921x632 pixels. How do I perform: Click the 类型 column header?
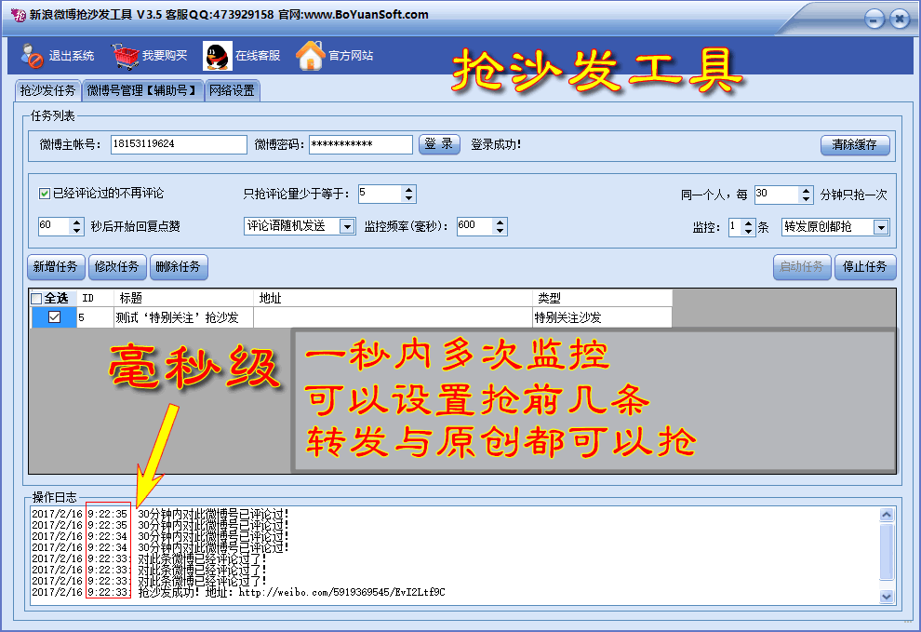coord(602,298)
